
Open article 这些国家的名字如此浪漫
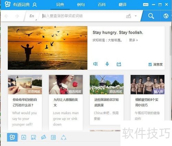(106, 103)
